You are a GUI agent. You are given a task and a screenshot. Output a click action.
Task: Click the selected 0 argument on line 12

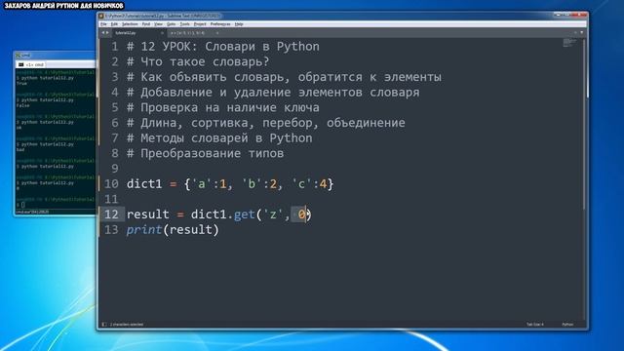point(301,214)
